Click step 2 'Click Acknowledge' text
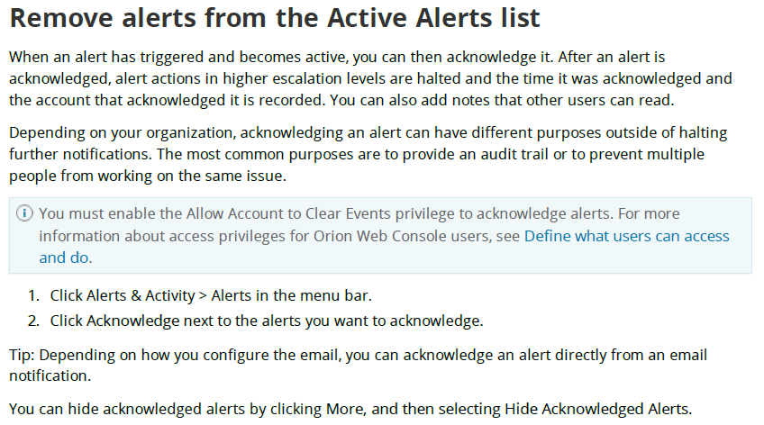 tap(115, 321)
